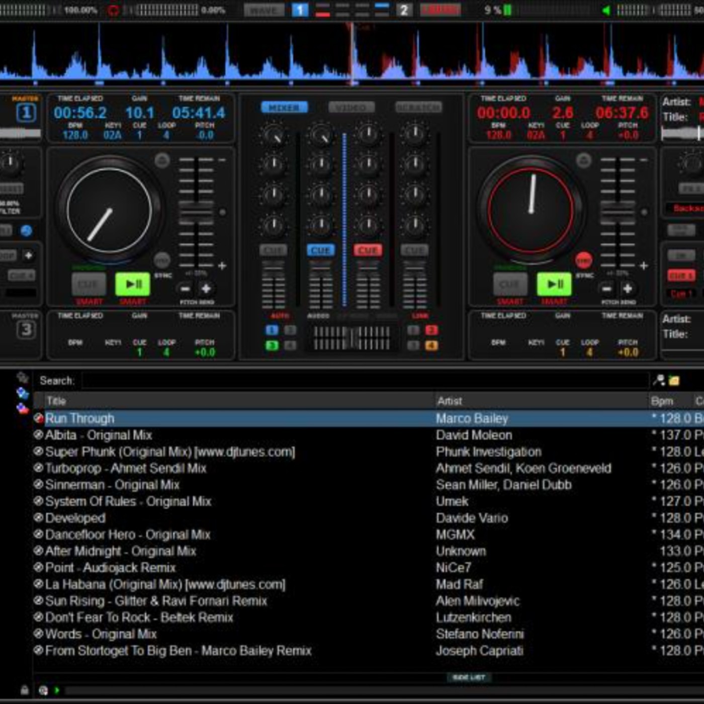The width and height of the screenshot is (704, 704).
Task: Switch to the VIDEO tab in the mixer panel
Action: [352, 106]
